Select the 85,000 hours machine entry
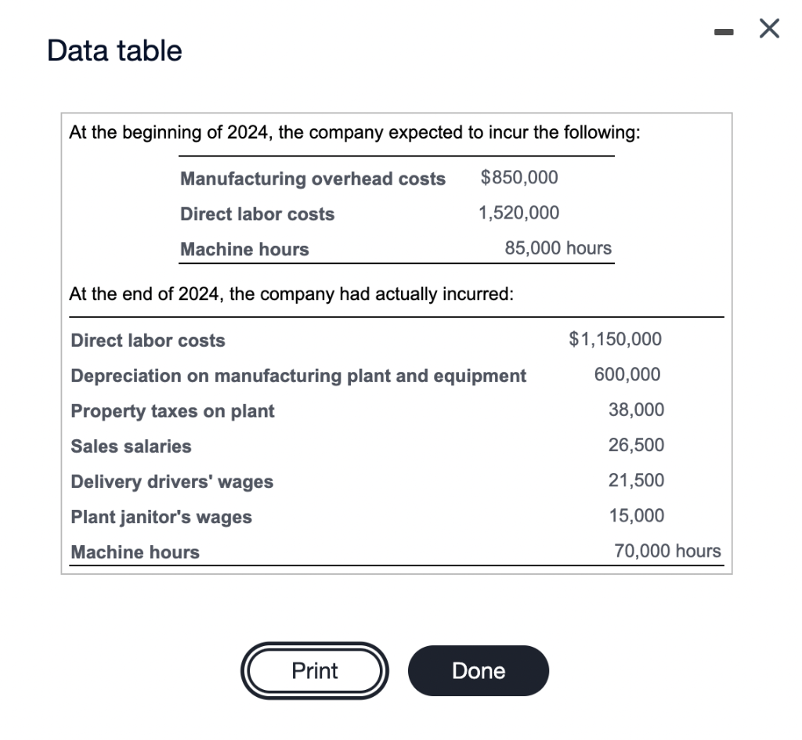This screenshot has width=802, height=740. pyautogui.click(x=557, y=248)
